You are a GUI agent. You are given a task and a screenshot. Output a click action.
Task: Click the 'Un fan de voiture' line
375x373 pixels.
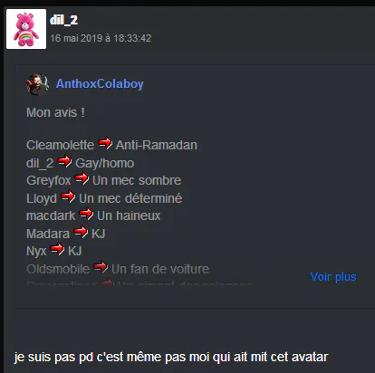[x=160, y=269]
